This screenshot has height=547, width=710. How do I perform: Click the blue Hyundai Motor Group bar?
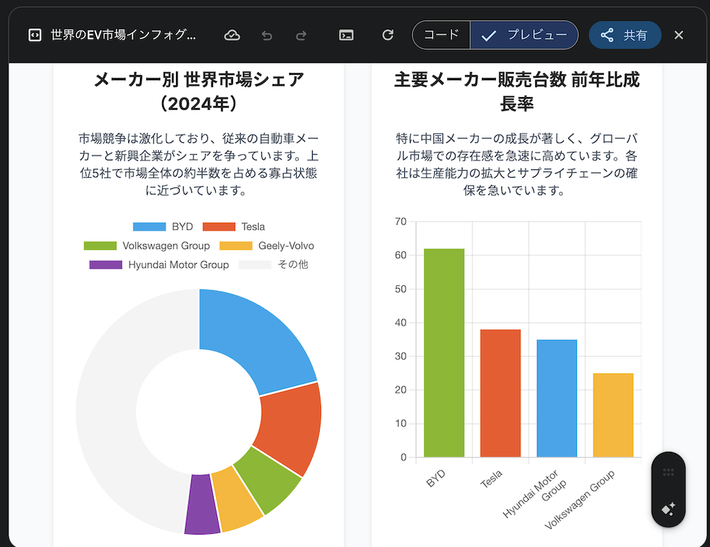(x=557, y=398)
